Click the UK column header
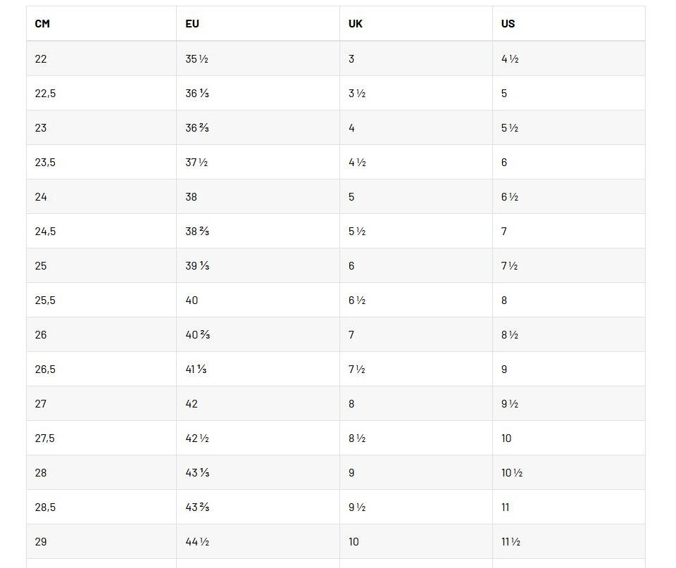 coord(356,23)
